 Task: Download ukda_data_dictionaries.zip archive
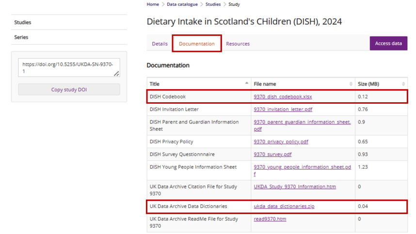coord(284,206)
